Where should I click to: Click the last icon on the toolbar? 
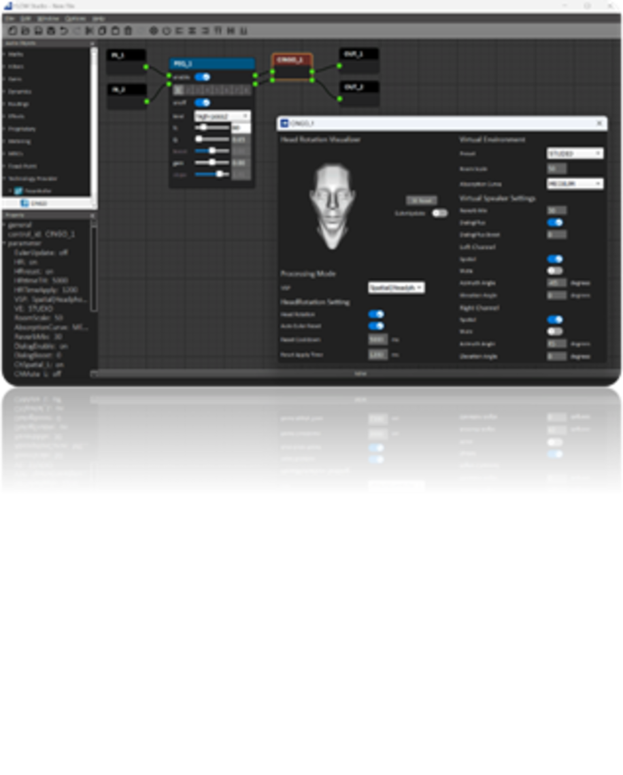point(243,31)
